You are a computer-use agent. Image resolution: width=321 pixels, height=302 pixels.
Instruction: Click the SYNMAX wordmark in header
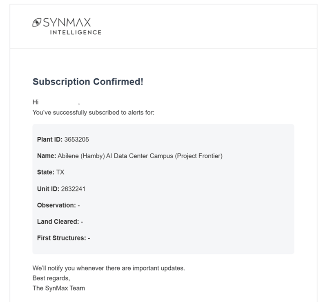[x=67, y=22]
